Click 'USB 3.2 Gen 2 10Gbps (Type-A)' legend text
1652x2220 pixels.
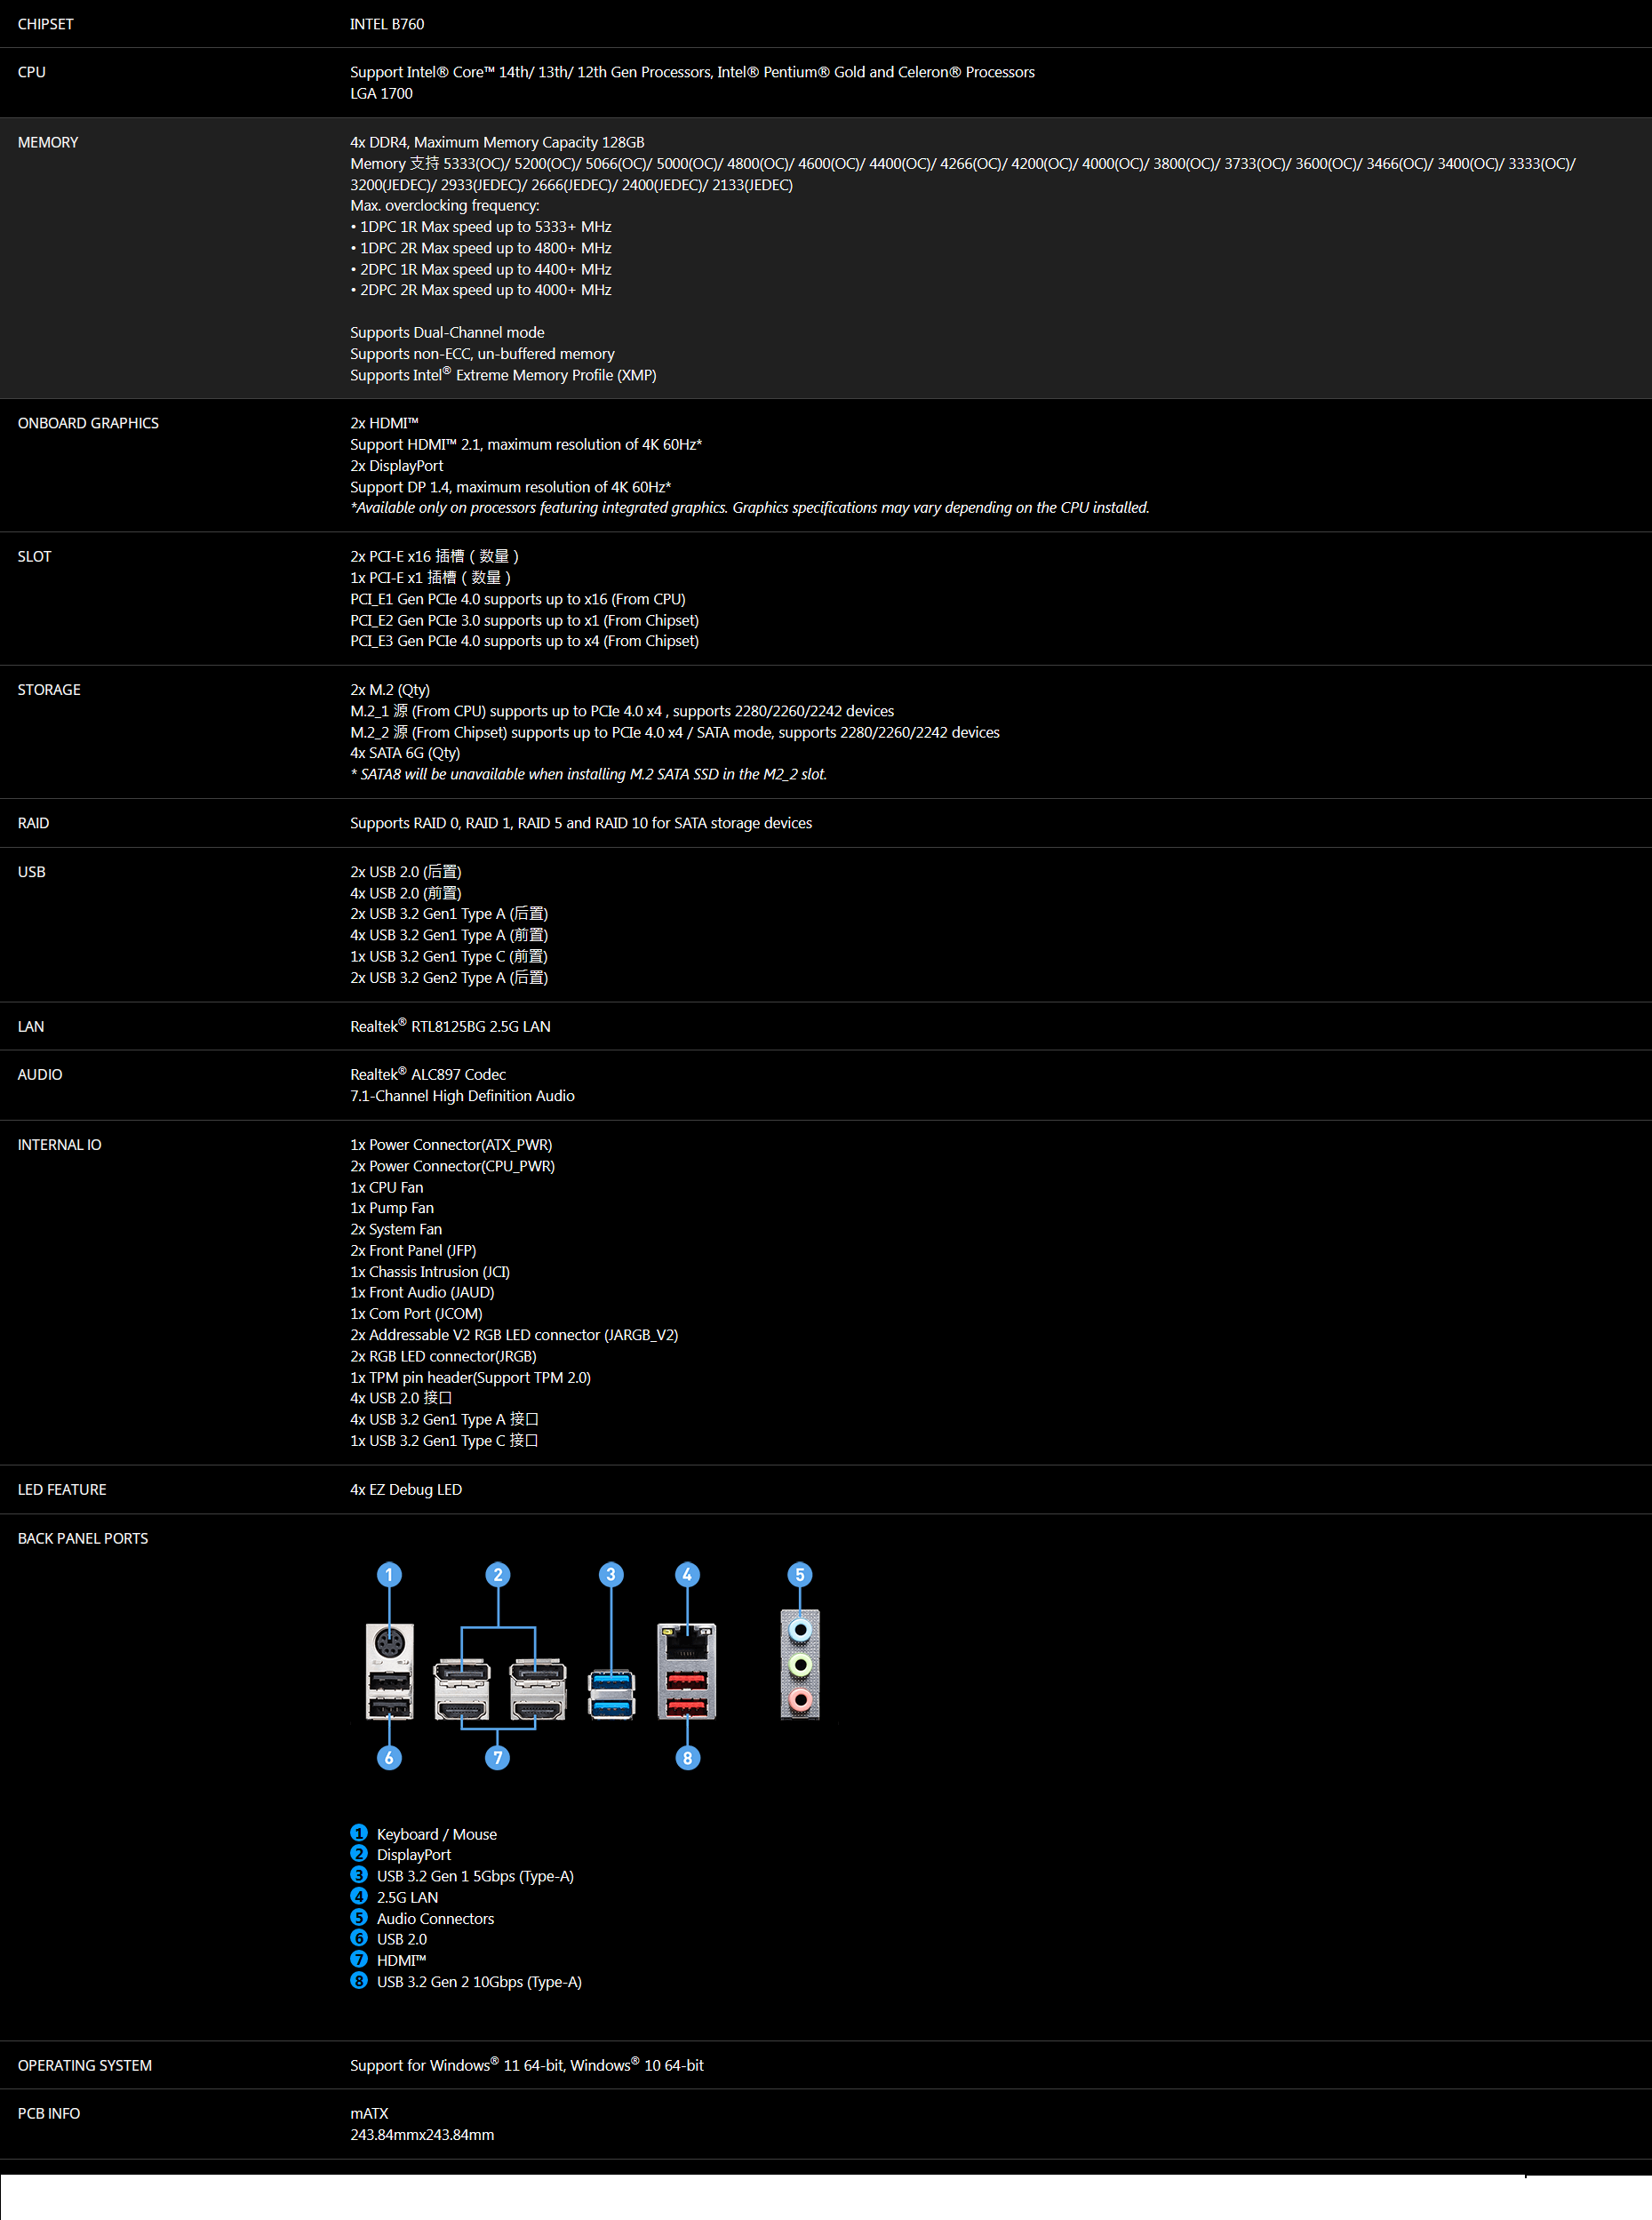click(x=479, y=1982)
